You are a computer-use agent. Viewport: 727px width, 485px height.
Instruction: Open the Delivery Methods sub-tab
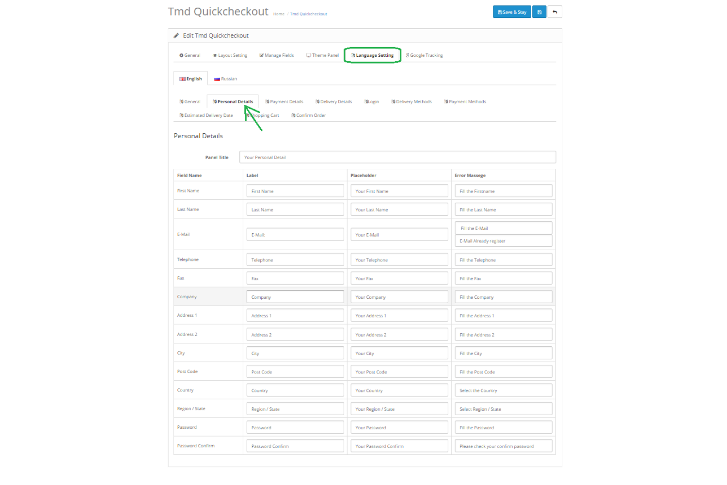411,102
